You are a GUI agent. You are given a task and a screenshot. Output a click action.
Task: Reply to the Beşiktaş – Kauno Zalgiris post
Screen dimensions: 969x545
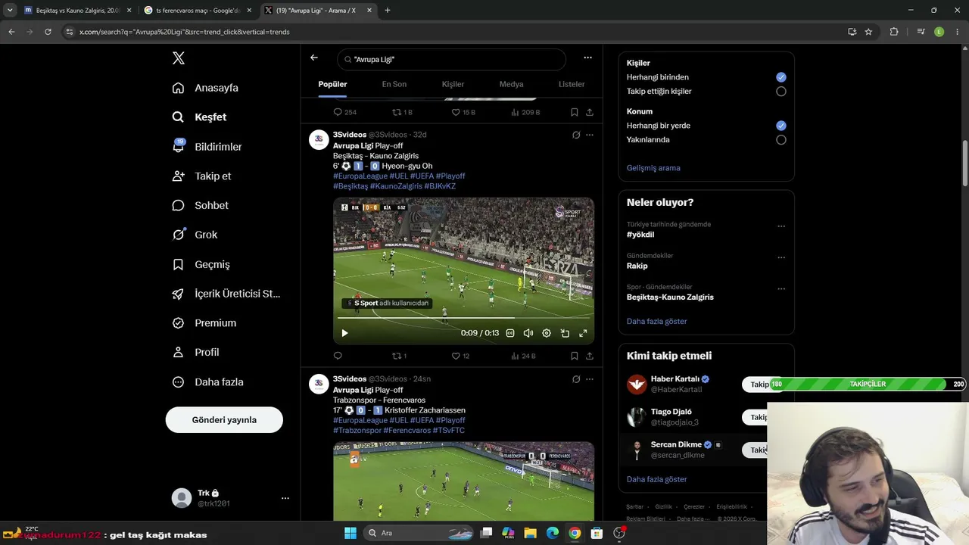(338, 356)
